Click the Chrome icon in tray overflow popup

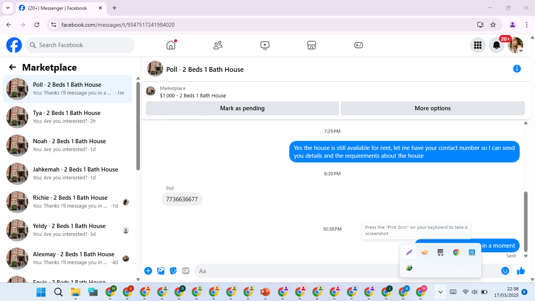[456, 252]
